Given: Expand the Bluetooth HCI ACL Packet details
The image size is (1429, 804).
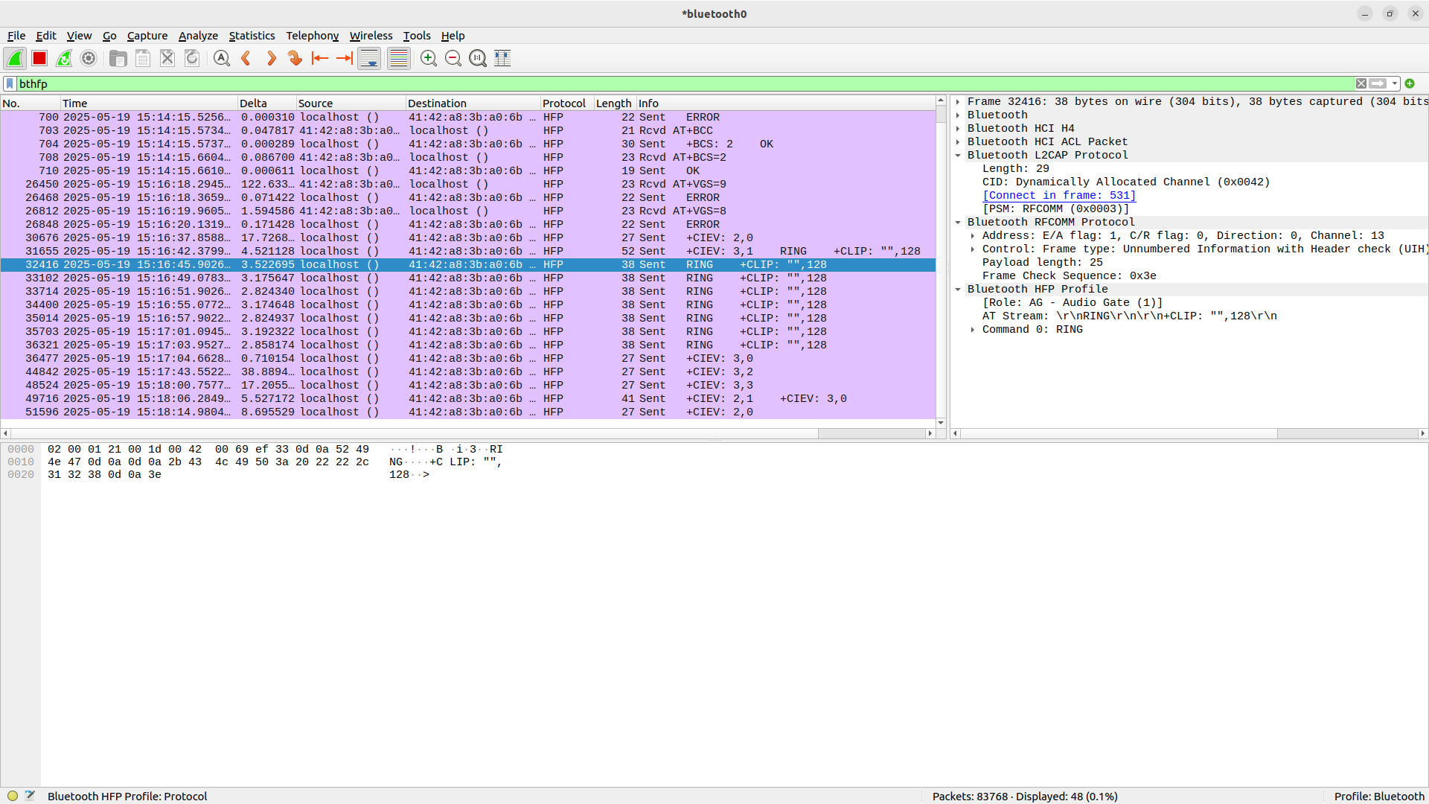Looking at the screenshot, I should click(x=959, y=141).
